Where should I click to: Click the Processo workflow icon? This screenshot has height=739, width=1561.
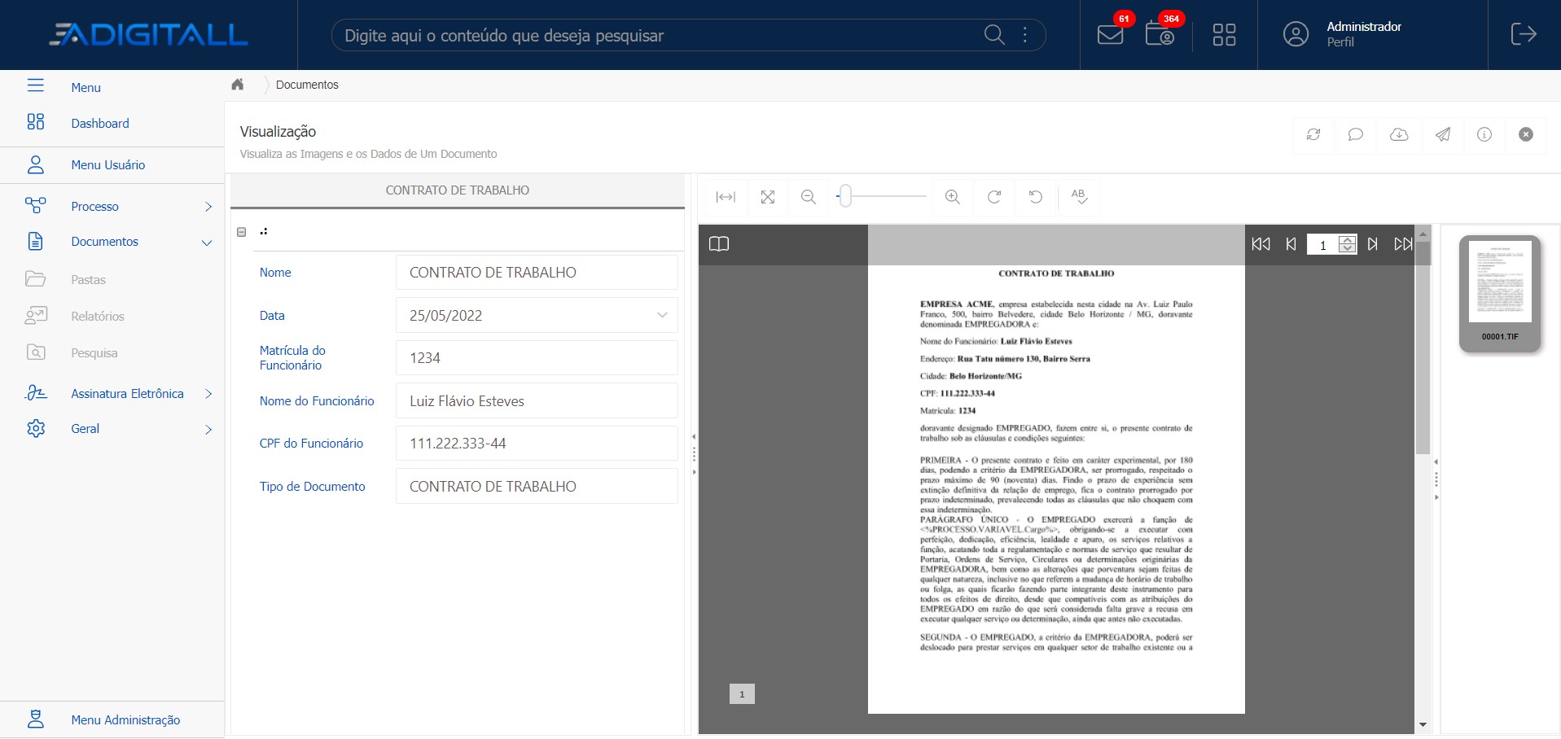(x=36, y=205)
